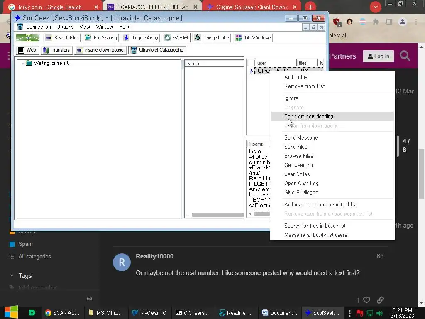This screenshot has height=319, width=425.
Task: Choose Send Files
Action: 332,147
